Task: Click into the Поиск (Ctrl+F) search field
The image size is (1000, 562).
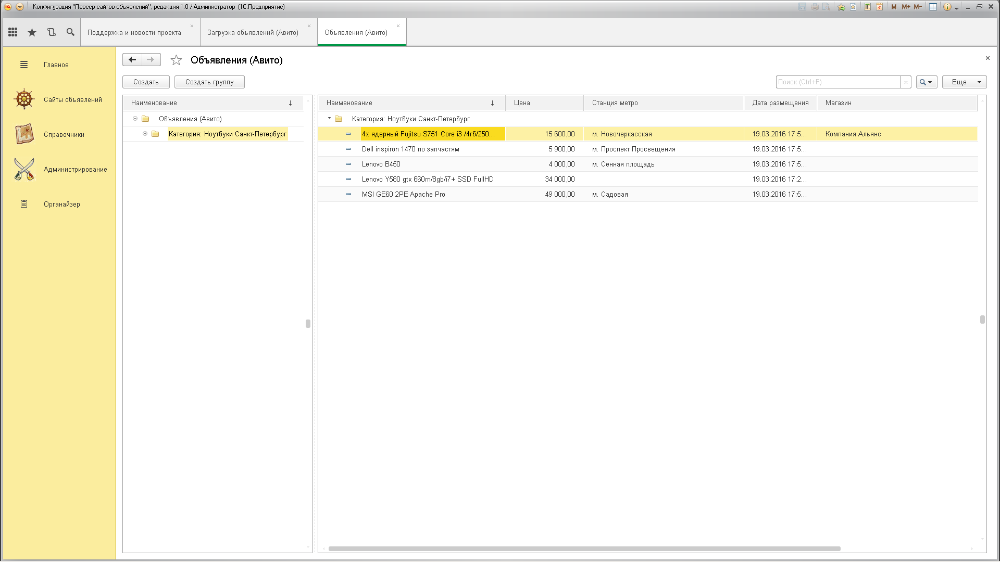Action: click(x=838, y=82)
